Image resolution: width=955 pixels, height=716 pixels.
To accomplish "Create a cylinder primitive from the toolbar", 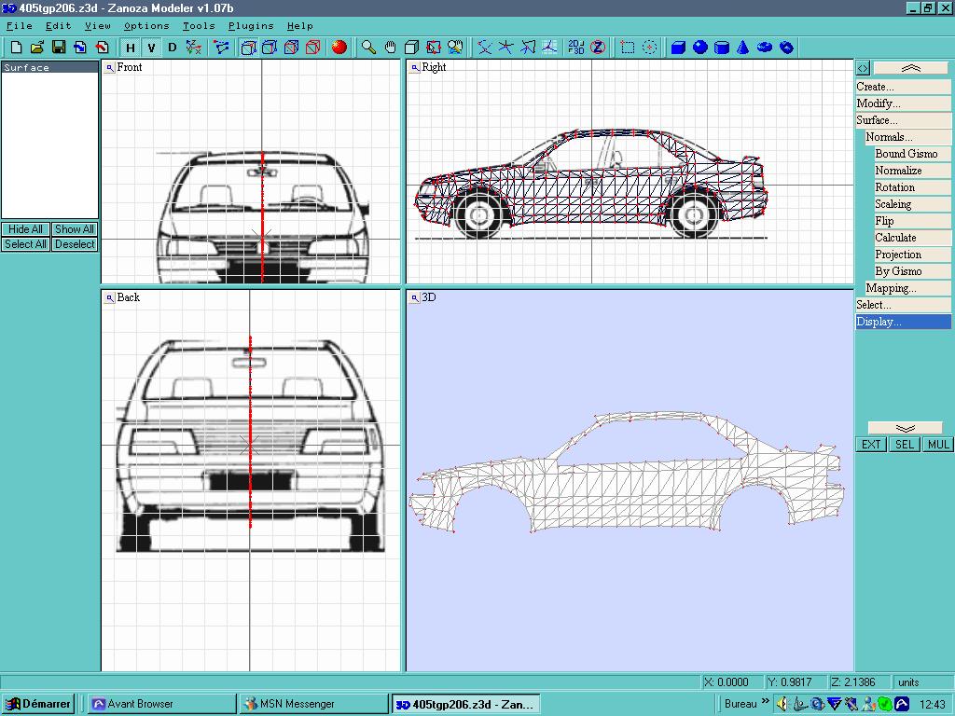I will coord(721,48).
